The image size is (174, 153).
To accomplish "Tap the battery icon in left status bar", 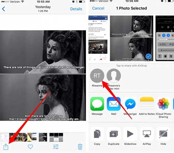I will (x=82, y=2).
